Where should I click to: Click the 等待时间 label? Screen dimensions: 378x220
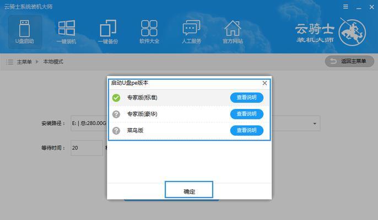53,148
